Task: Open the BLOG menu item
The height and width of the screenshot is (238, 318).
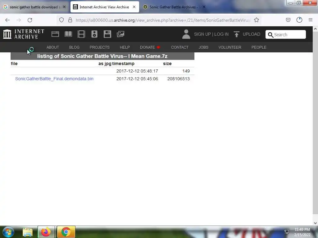Action: coord(74,47)
